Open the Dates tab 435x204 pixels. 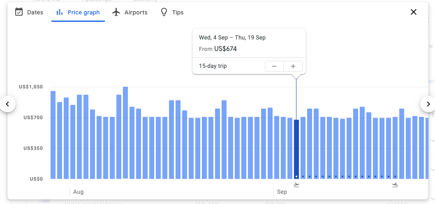[x=29, y=12]
